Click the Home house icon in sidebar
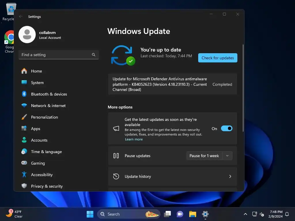 point(24,71)
